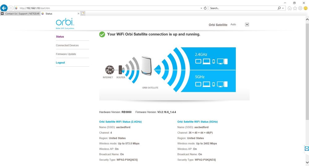Click the TeamViewer icon on right edge
Viewport: 309px width, 166px height.
(x=307, y=149)
